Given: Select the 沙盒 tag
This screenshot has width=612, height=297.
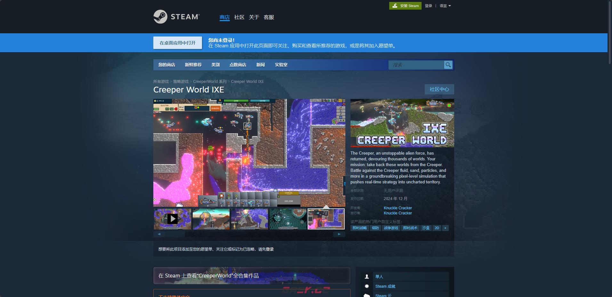Looking at the screenshot, I should coord(426,228).
